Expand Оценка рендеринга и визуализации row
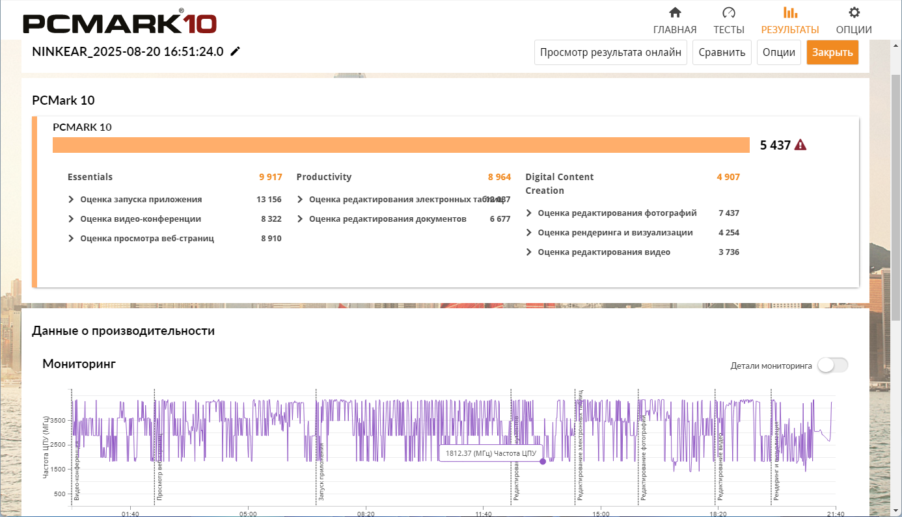 [529, 233]
